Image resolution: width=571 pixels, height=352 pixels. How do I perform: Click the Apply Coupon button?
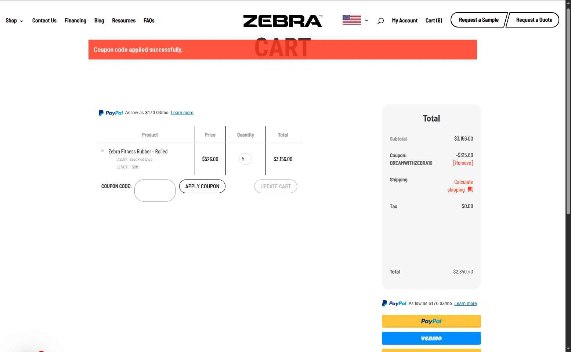point(202,186)
